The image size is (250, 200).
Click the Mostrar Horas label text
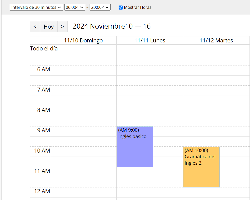(x=138, y=8)
